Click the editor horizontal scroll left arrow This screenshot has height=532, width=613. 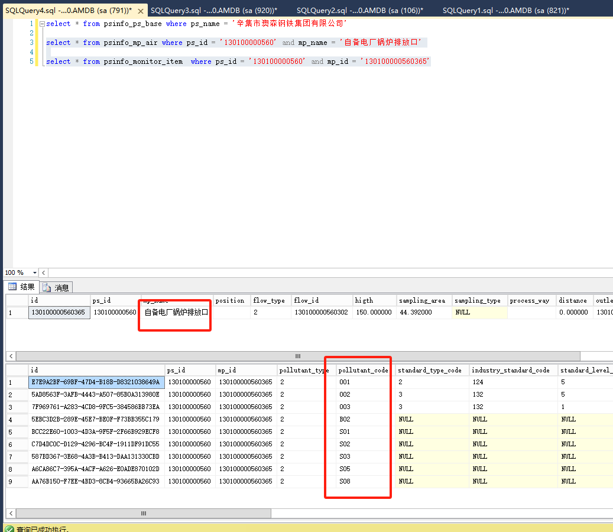pyautogui.click(x=43, y=273)
